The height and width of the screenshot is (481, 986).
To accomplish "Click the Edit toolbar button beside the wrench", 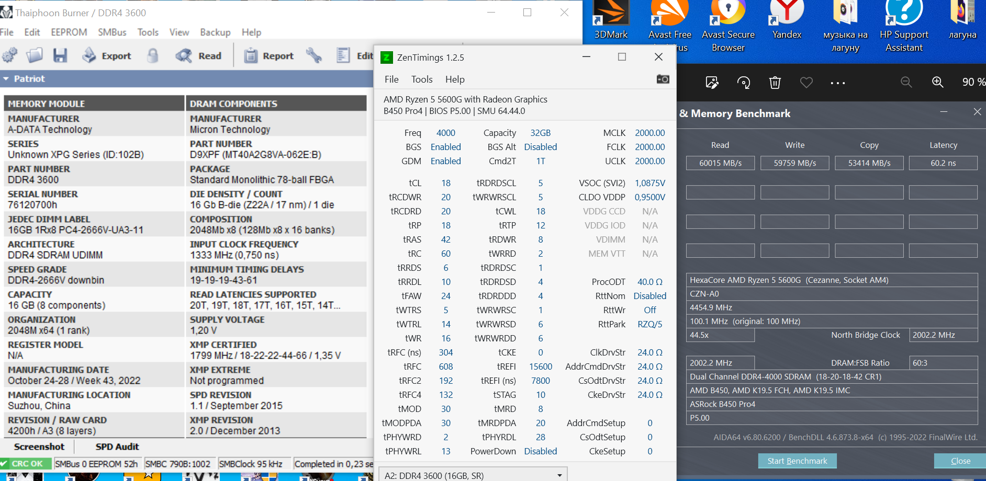I will click(x=355, y=55).
